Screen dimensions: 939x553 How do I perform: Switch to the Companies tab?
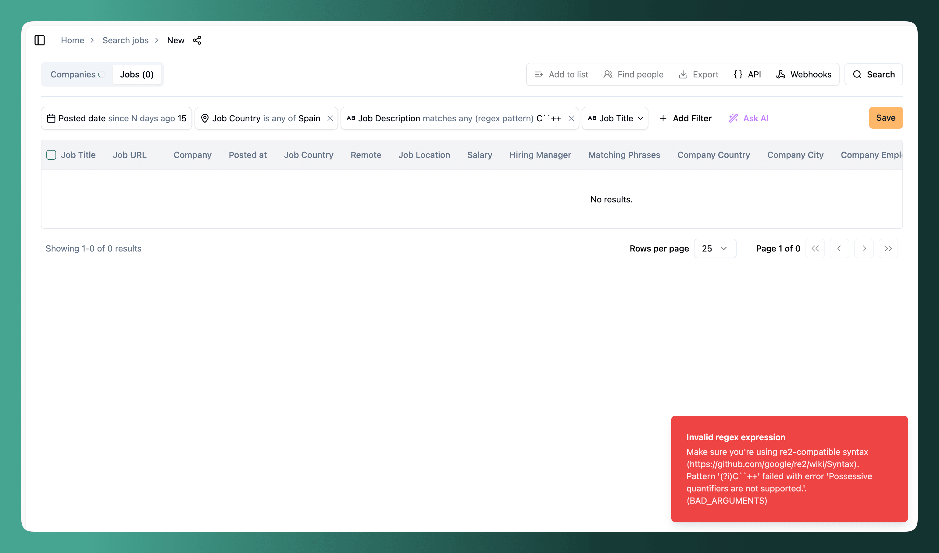point(73,74)
